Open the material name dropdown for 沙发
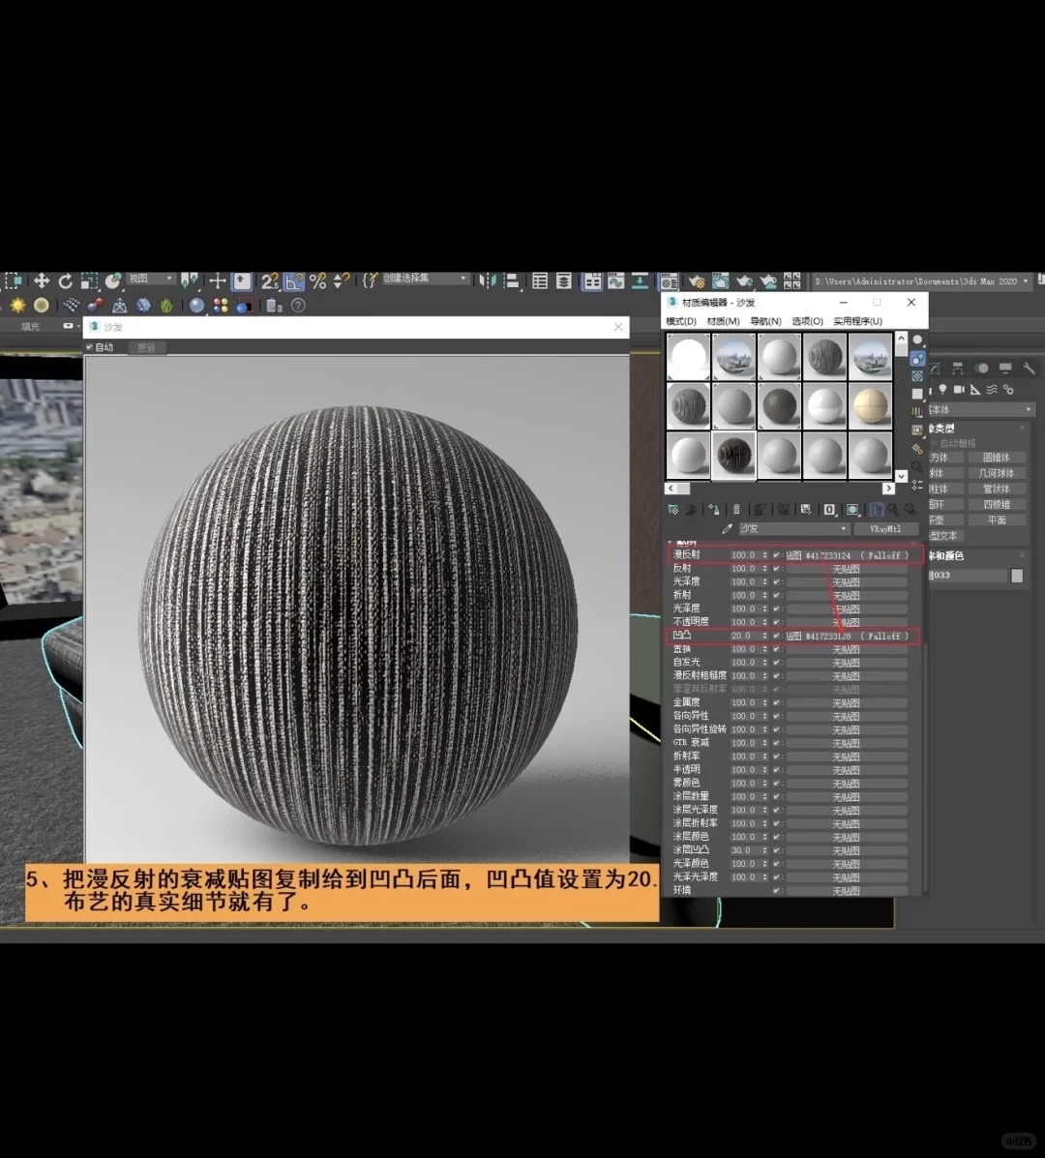 844,528
